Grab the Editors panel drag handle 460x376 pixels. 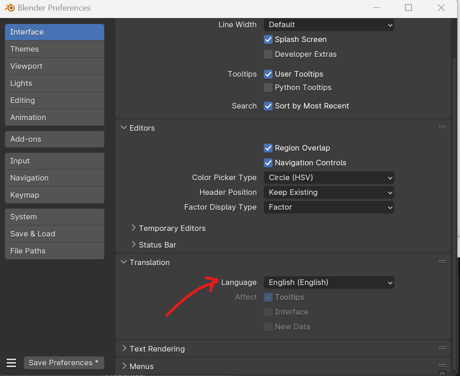pyautogui.click(x=442, y=127)
